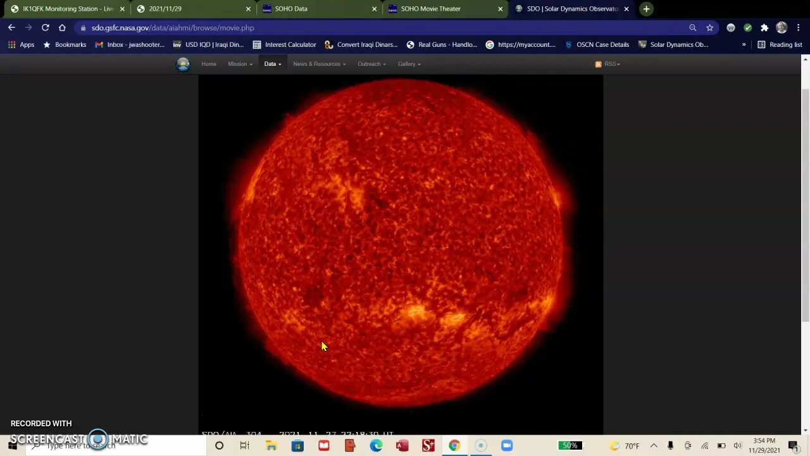Open Microsoft Edge from taskbar
The image size is (810, 456).
pos(376,446)
